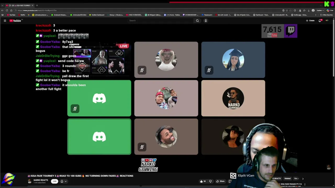Open the YouTube account avatar menu
The width and height of the screenshot is (335, 188).
(327, 21)
